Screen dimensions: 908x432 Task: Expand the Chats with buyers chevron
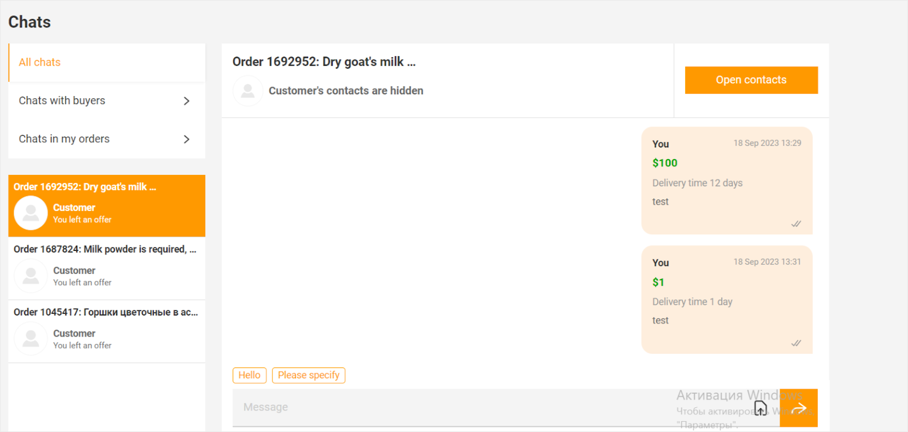point(186,101)
